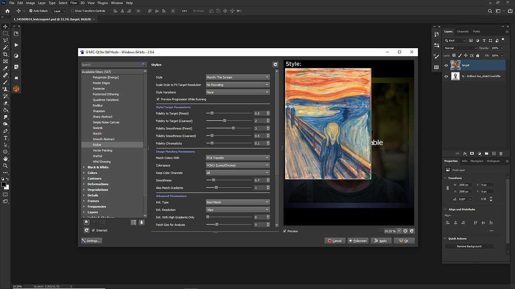Disable the Internet checkbox
Screen dimensions: 515x289
[x=92, y=230]
